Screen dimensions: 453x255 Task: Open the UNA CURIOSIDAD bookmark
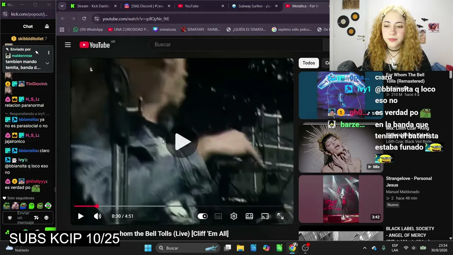point(128,29)
